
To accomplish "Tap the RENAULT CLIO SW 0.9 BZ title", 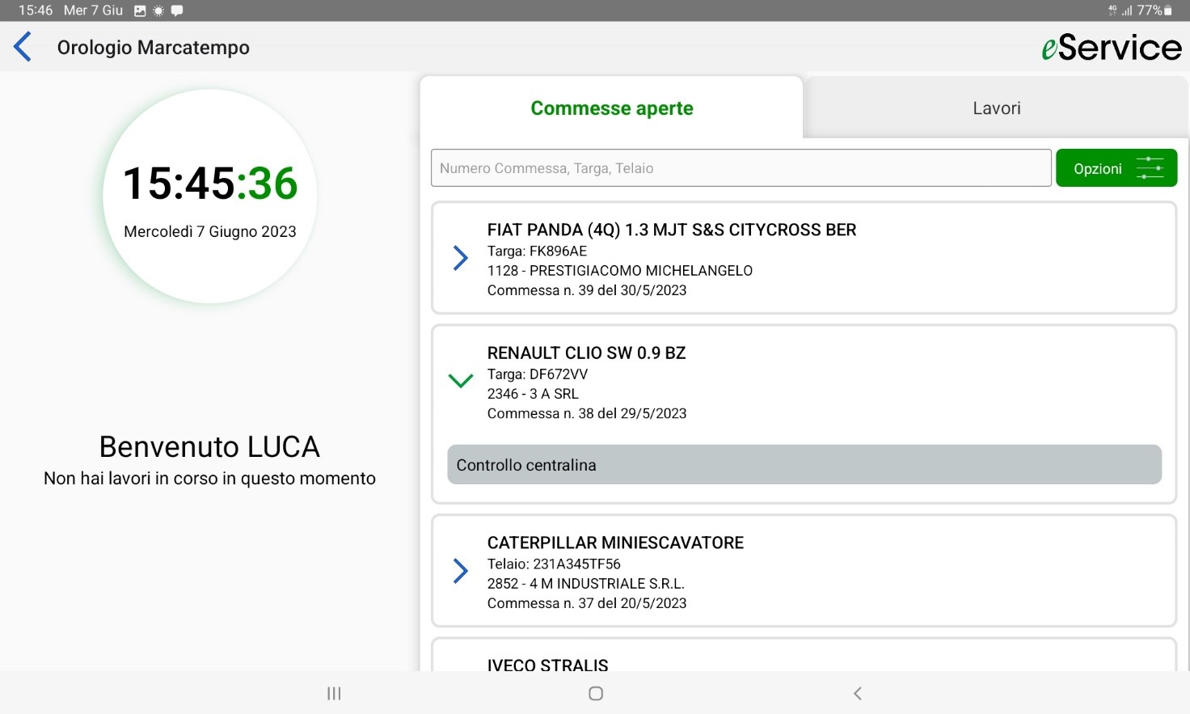I will [x=586, y=353].
